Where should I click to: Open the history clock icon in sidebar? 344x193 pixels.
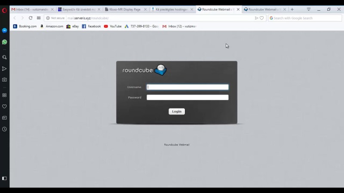[4, 129]
